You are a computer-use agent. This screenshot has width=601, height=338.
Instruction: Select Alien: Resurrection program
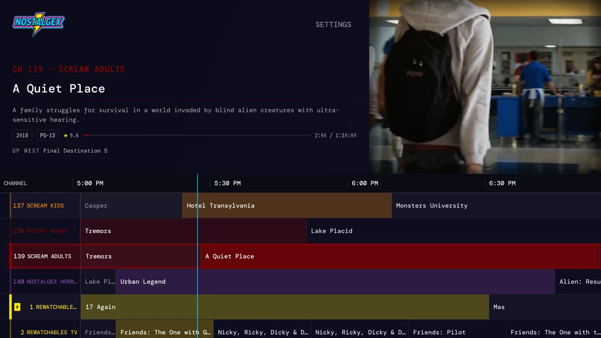[x=578, y=282]
